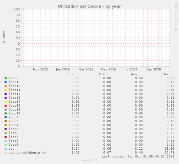Select the loop5 legend label

pos(13,129)
